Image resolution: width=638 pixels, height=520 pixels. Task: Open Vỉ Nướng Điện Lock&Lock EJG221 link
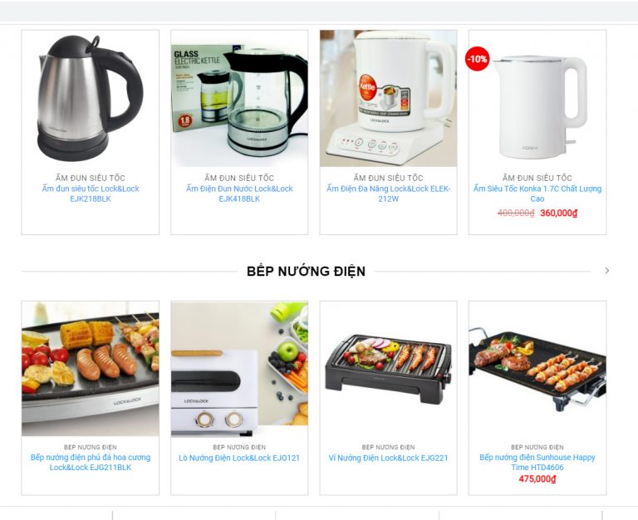point(388,458)
